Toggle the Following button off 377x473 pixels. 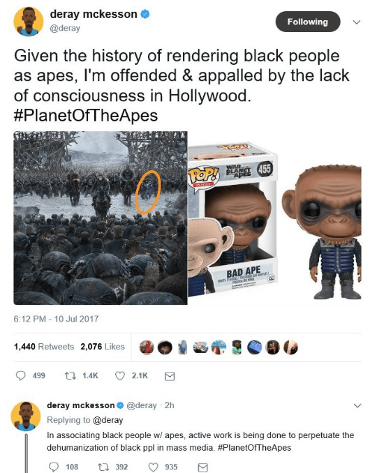coord(308,22)
